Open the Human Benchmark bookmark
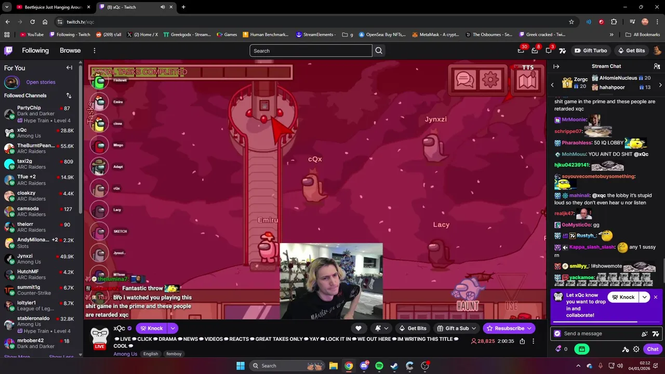This screenshot has width=665, height=374. [x=265, y=35]
